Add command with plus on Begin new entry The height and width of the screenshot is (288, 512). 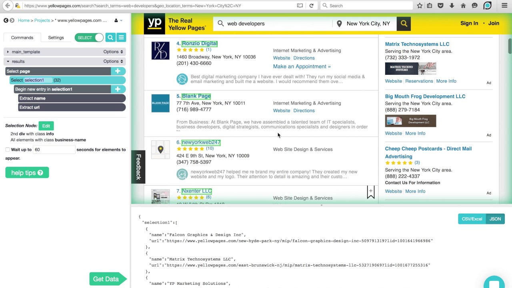[x=118, y=89]
